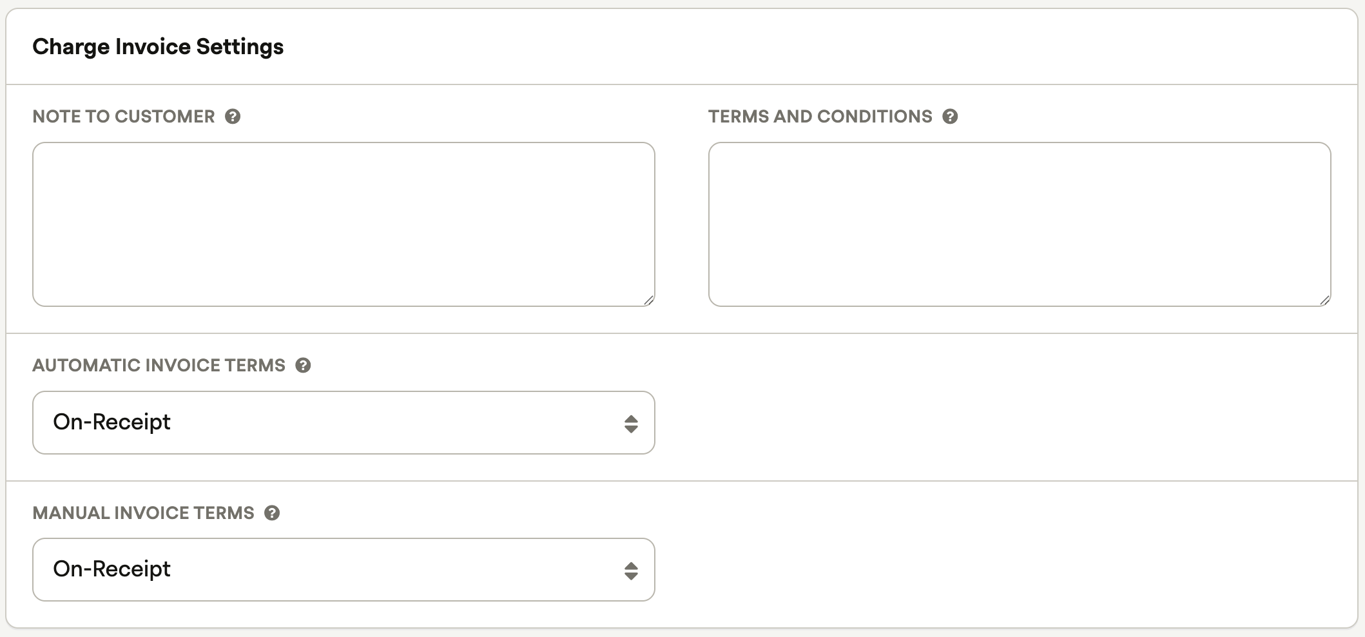
Task: Click the MANUAL INVOICE TERMS label
Action: pos(144,513)
